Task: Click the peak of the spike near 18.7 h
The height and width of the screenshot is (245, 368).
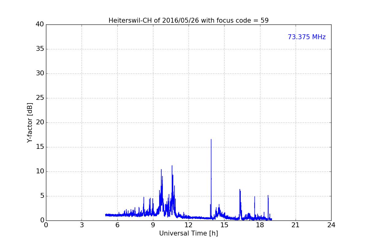Action: [268, 195]
